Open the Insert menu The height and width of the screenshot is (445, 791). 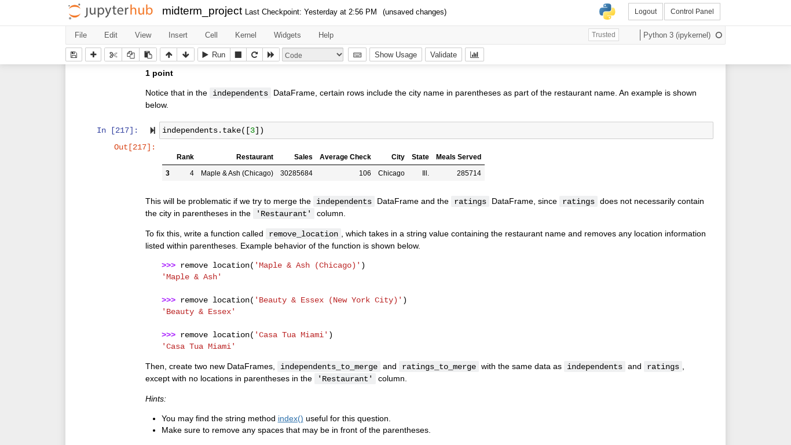pos(178,35)
